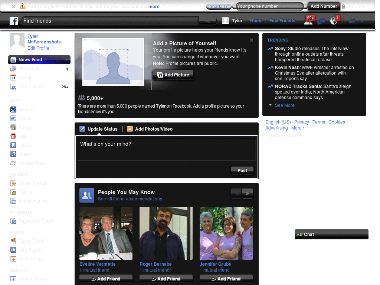Click the Create Page plus icon
Screen dimensions: 380x285
tap(13, 259)
